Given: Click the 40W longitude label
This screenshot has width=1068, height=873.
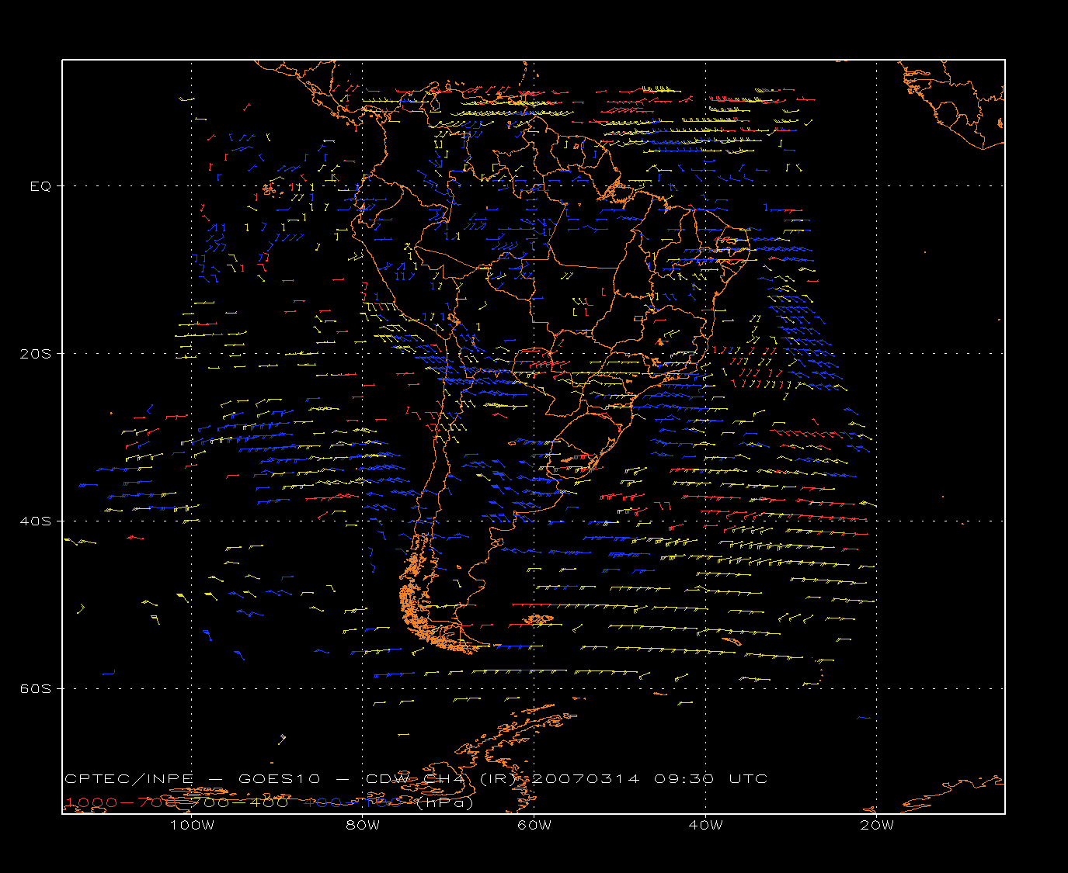Looking at the screenshot, I should pos(705,825).
